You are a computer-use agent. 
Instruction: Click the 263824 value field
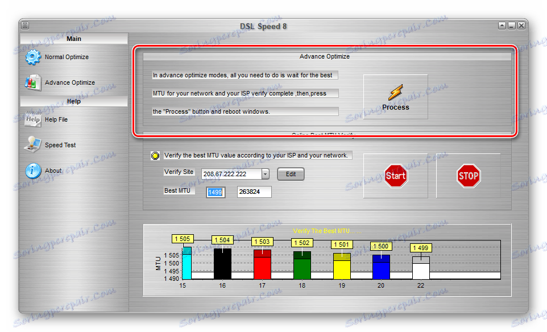254,192
